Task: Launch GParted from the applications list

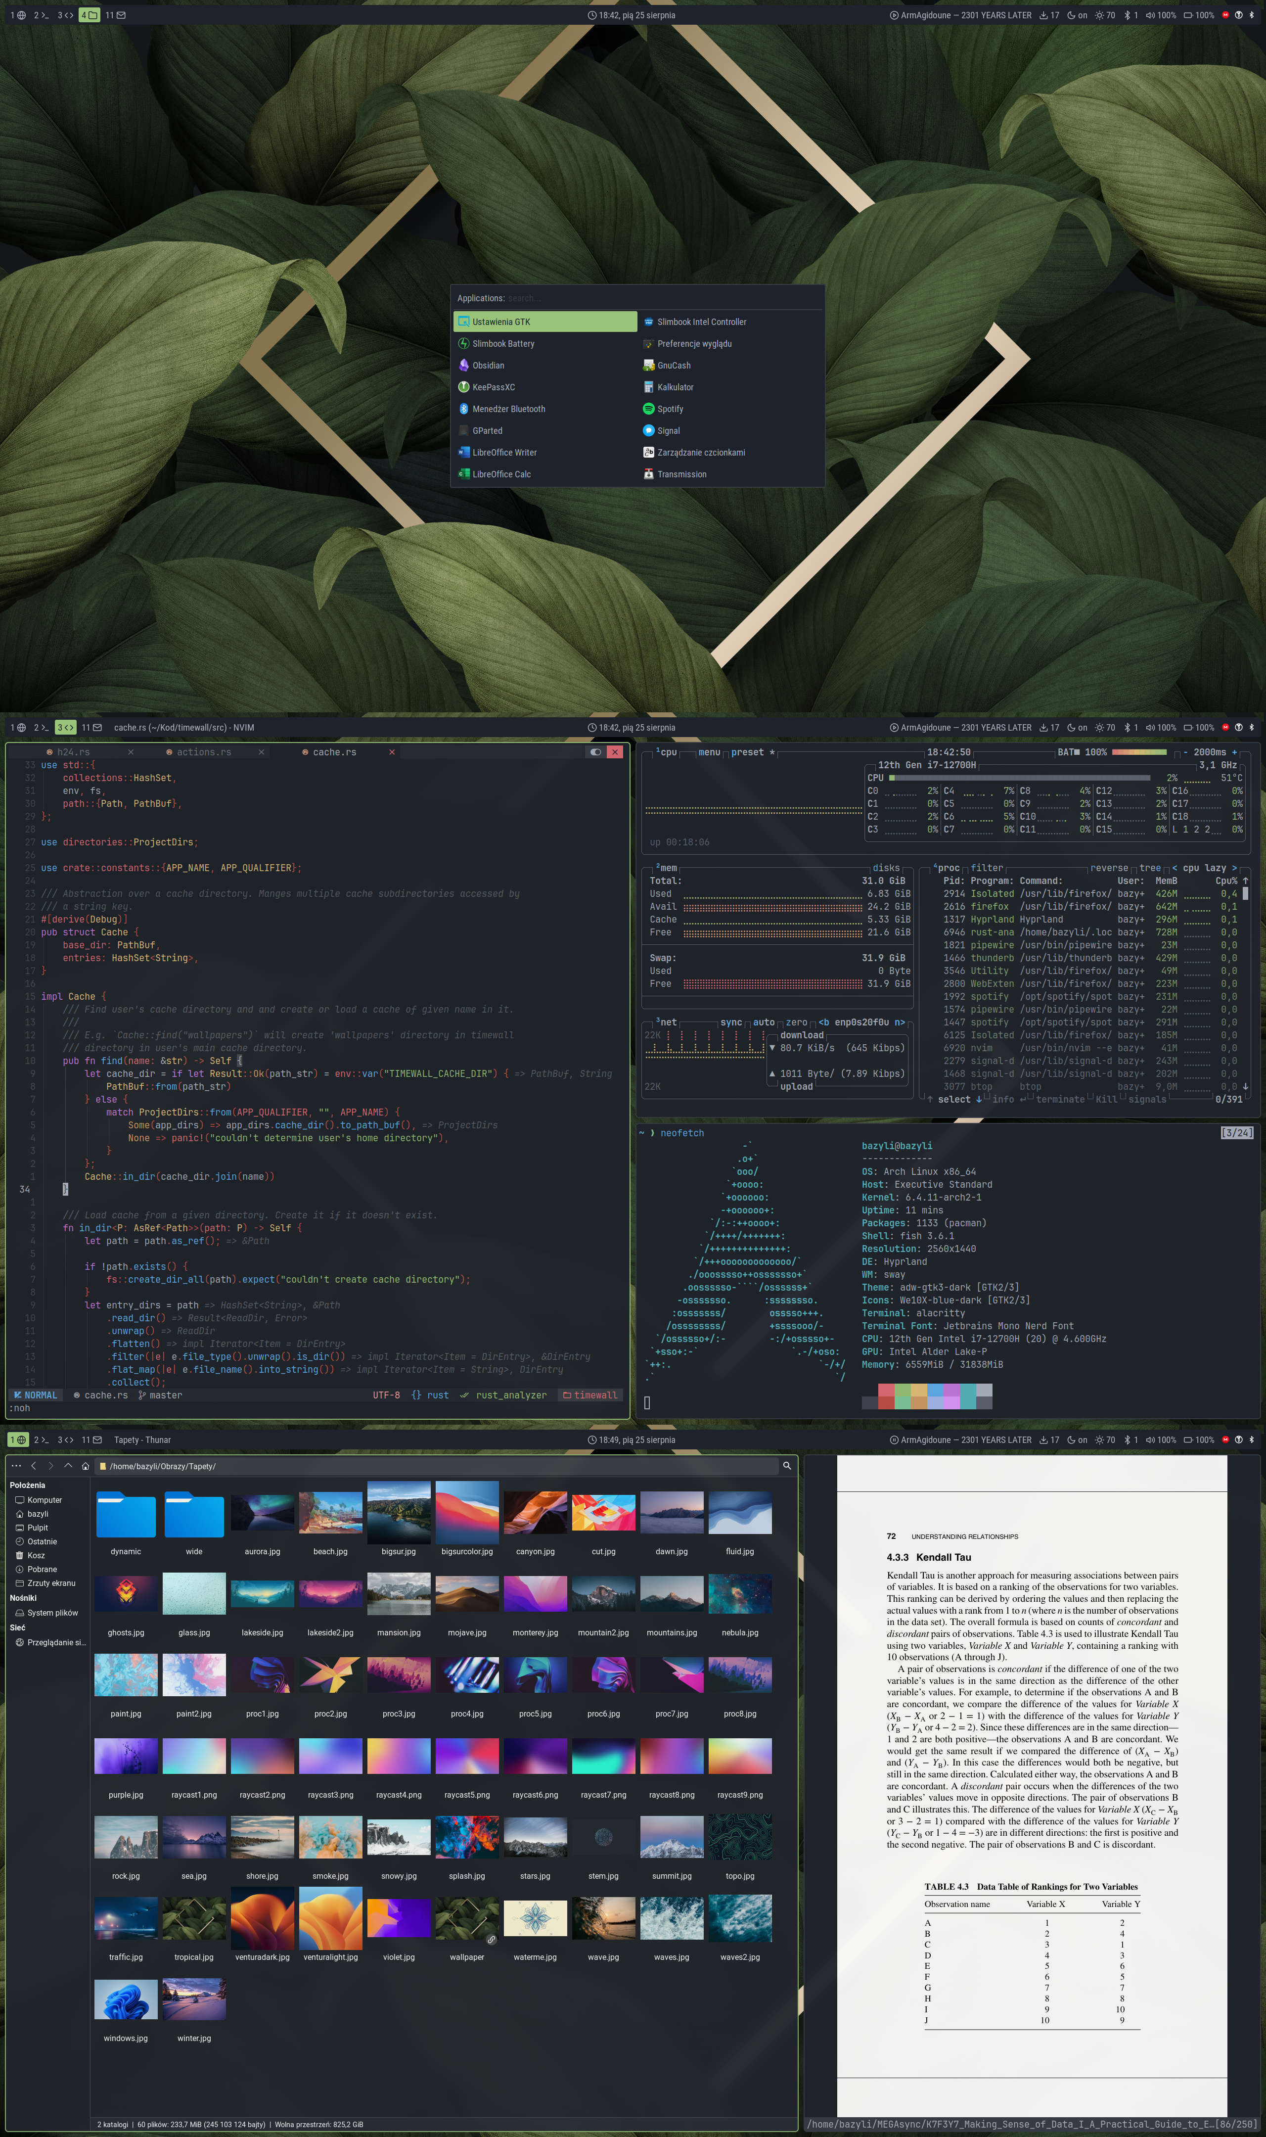Action: (545, 431)
